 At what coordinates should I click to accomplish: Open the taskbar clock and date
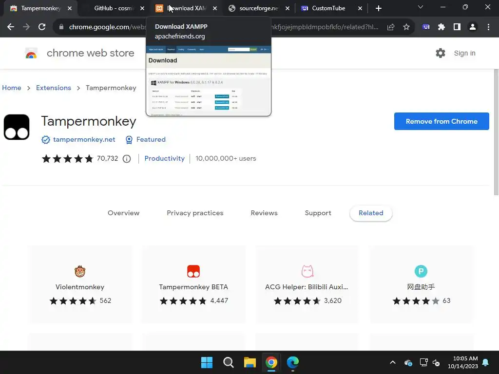[463, 362]
